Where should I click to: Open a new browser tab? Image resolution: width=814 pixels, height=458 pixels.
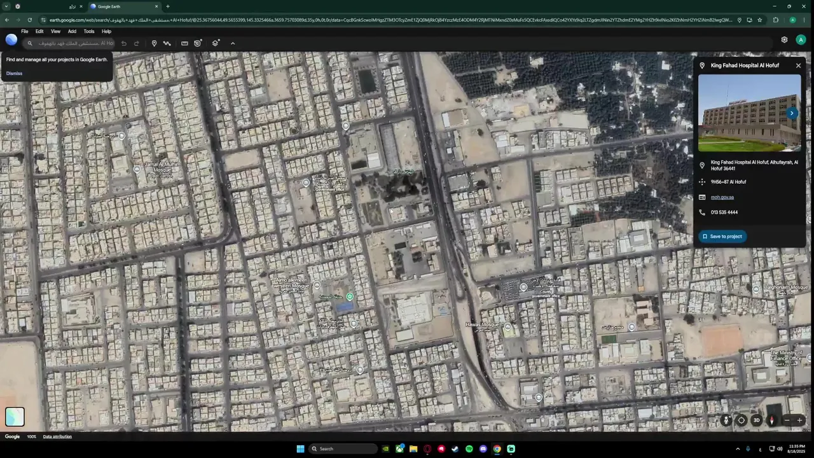168,6
